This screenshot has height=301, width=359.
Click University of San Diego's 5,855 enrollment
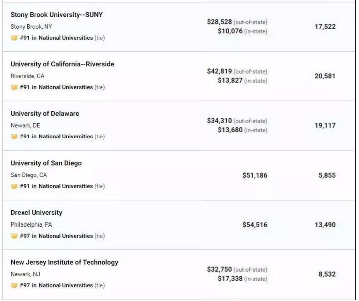pyautogui.click(x=327, y=175)
